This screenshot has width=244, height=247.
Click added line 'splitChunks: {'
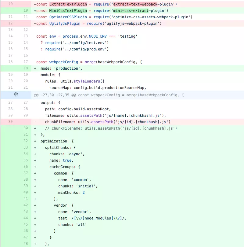55,148
